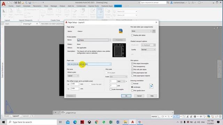Open the shaded viewport Quality dropdown
This screenshot has width=223, height=125.
click(x=148, y=50)
